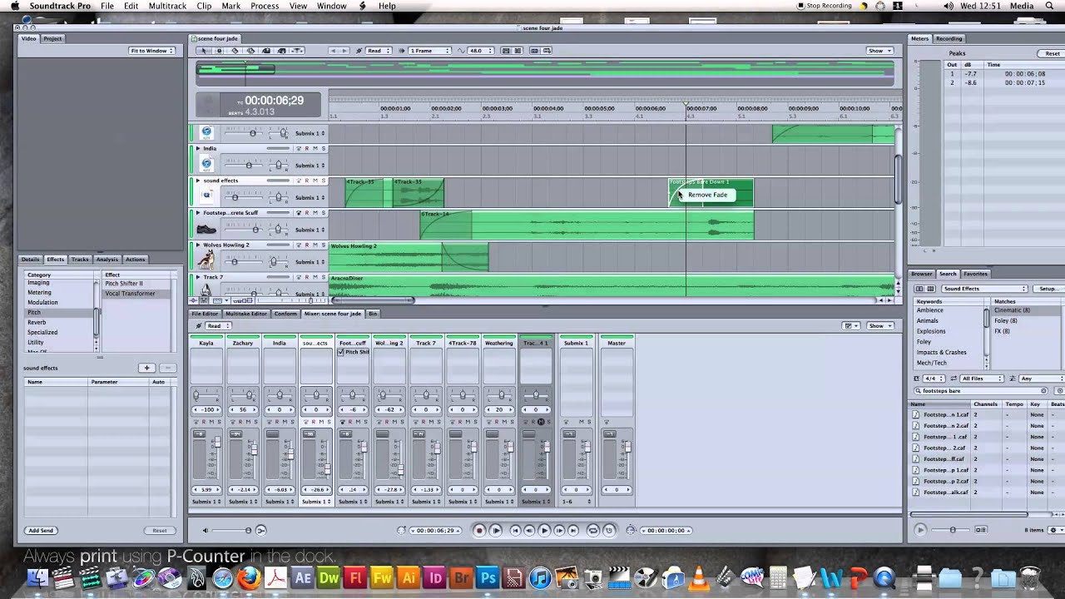The height and width of the screenshot is (599, 1065).
Task: Open VLC from the dock
Action: click(700, 577)
